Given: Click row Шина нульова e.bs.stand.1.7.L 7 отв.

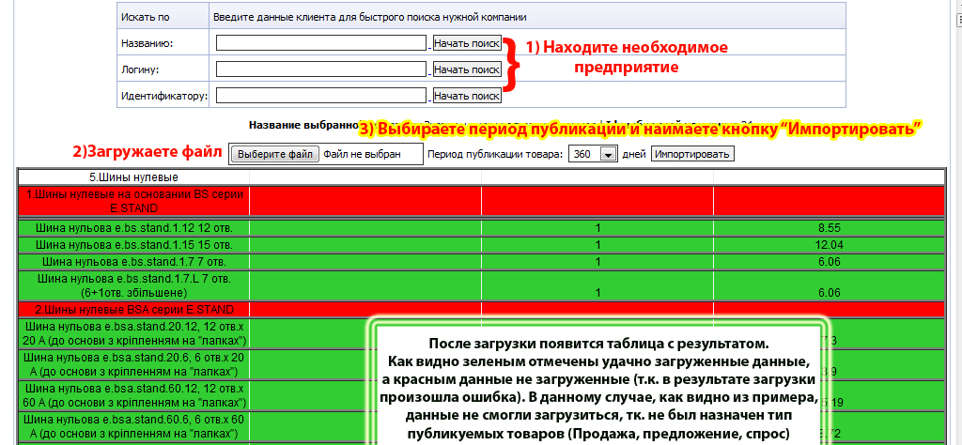Looking at the screenshot, I should coord(133,285).
